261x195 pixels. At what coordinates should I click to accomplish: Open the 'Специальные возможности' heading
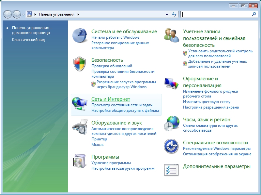[x=215, y=143]
